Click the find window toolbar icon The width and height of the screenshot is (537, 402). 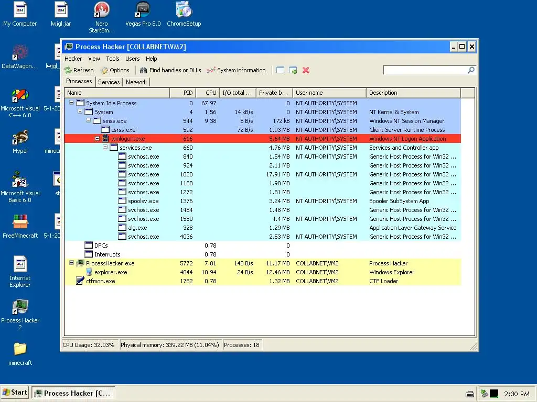pyautogui.click(x=280, y=70)
